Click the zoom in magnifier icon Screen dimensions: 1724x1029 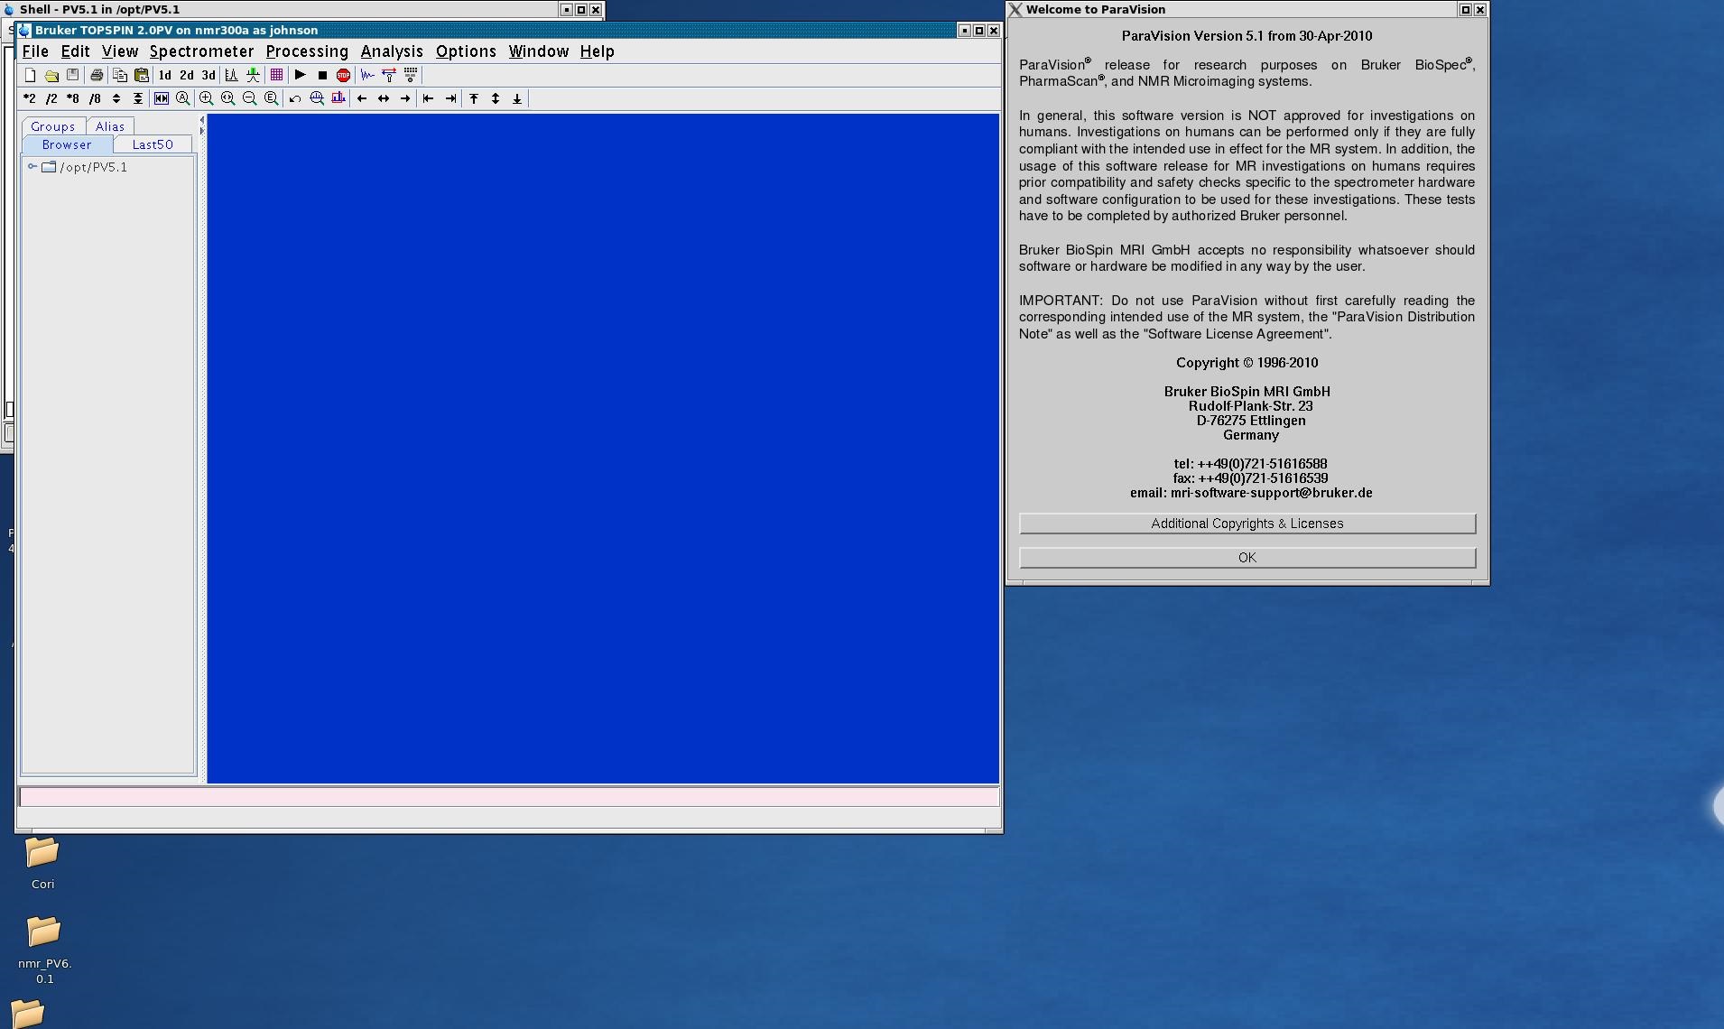coord(207,99)
